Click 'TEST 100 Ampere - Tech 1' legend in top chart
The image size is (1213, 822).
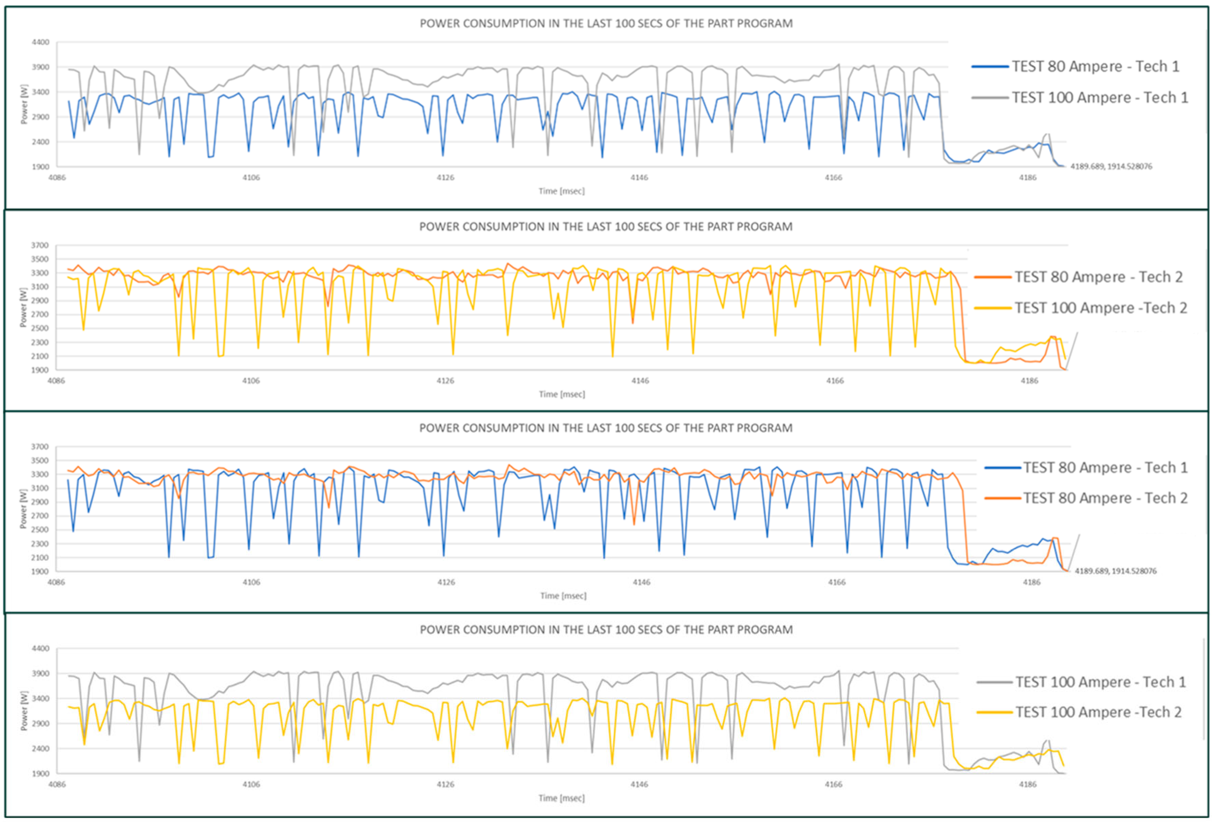(x=1100, y=97)
